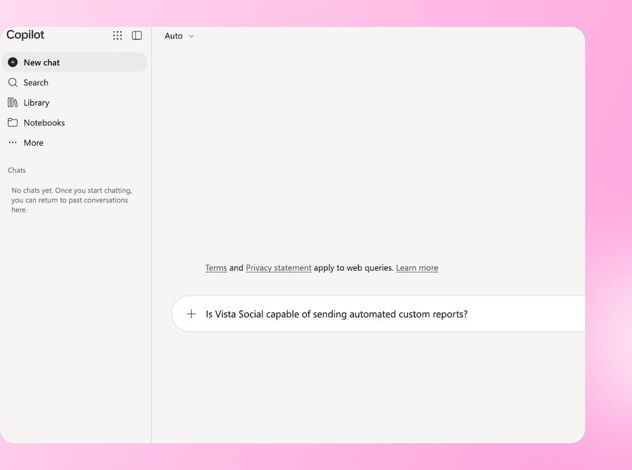Open the Privacy statement link
Screen dimensions: 632x470
pos(278,268)
